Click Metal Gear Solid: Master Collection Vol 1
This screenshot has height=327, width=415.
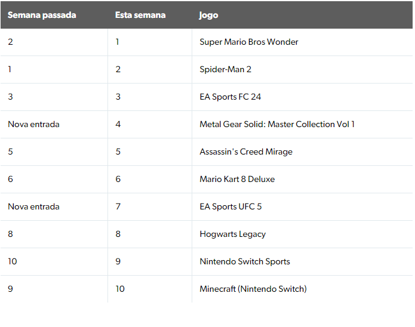point(276,124)
